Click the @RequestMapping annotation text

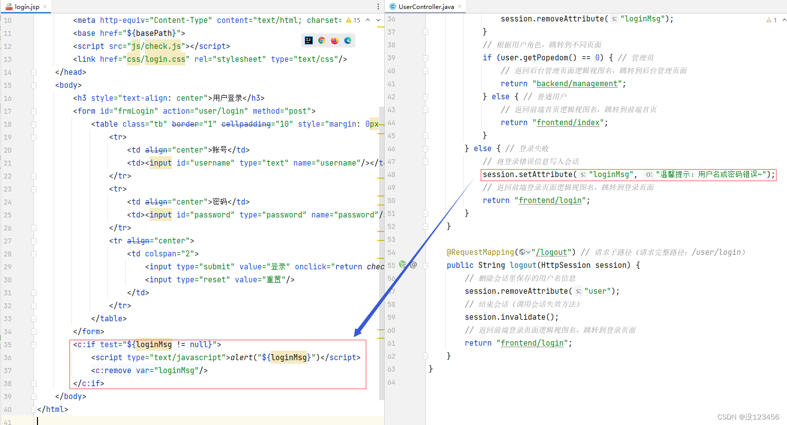(x=480, y=252)
